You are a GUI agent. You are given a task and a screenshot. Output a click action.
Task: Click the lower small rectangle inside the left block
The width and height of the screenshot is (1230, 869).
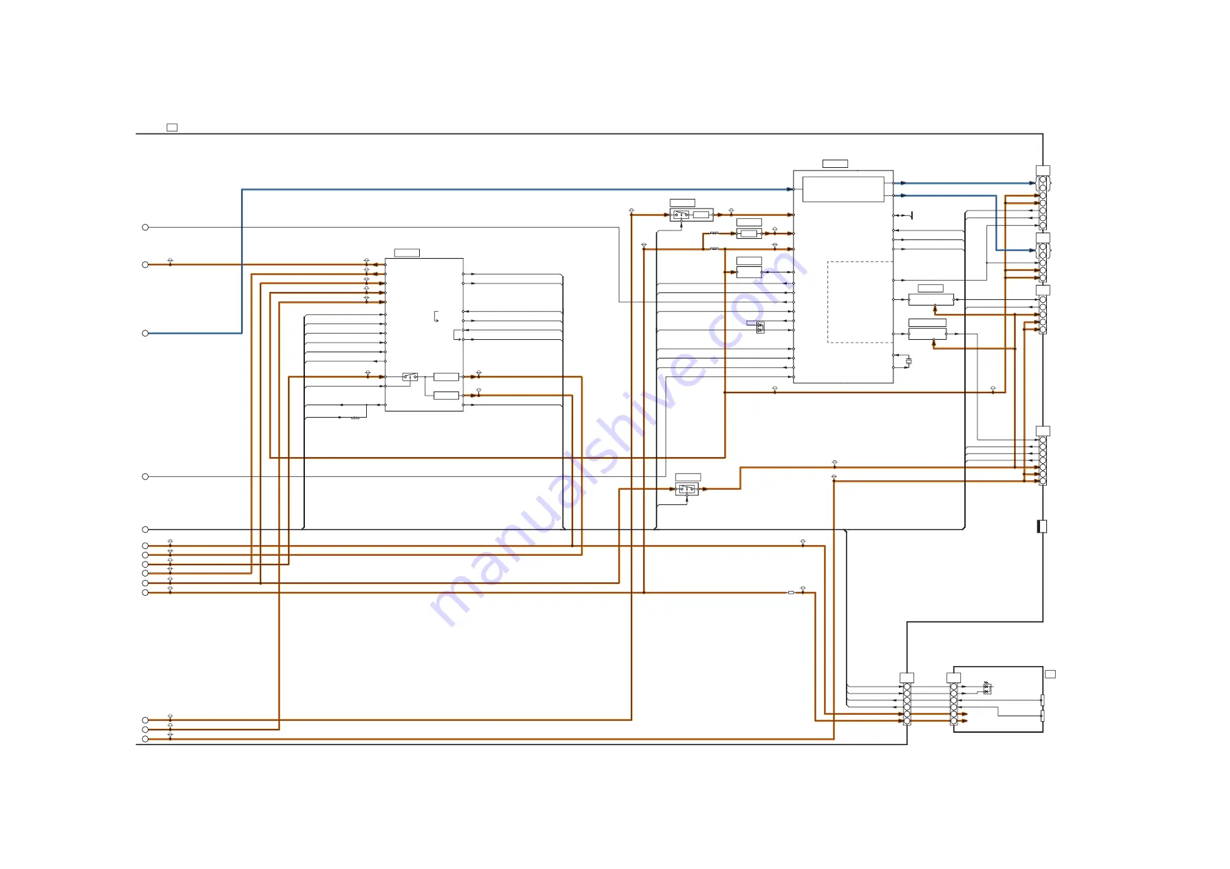pos(446,396)
